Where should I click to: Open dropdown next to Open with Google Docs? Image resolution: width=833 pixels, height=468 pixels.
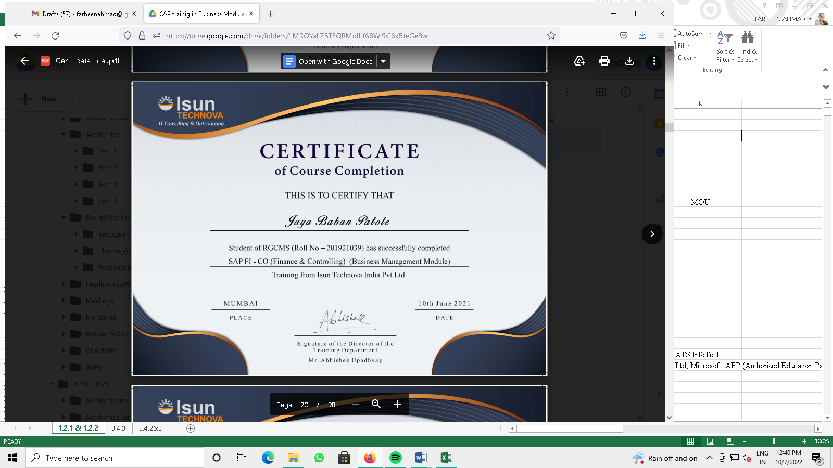383,61
